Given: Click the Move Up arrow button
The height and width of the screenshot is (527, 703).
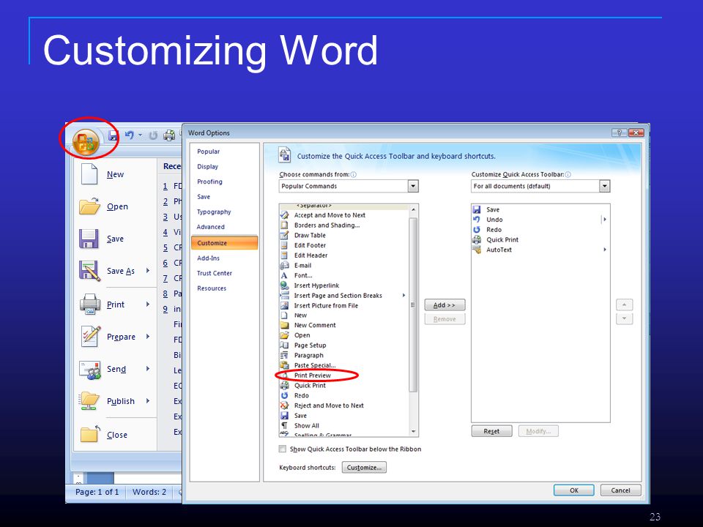Looking at the screenshot, I should (624, 305).
